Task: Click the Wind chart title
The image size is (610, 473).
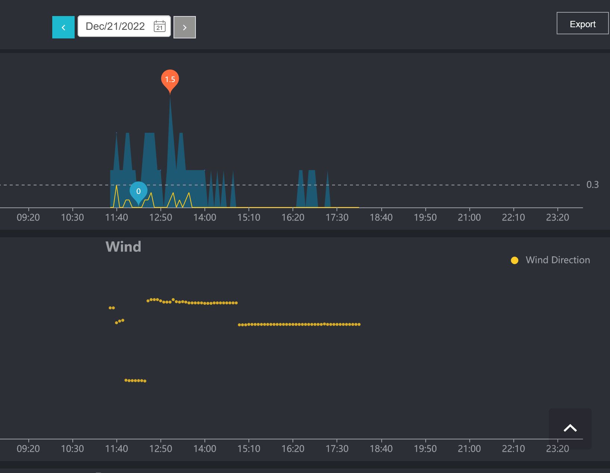Action: [123, 247]
